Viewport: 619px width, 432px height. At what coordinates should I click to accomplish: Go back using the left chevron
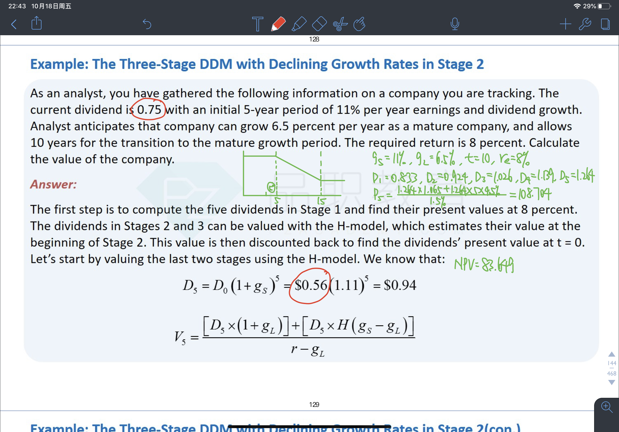(x=14, y=24)
